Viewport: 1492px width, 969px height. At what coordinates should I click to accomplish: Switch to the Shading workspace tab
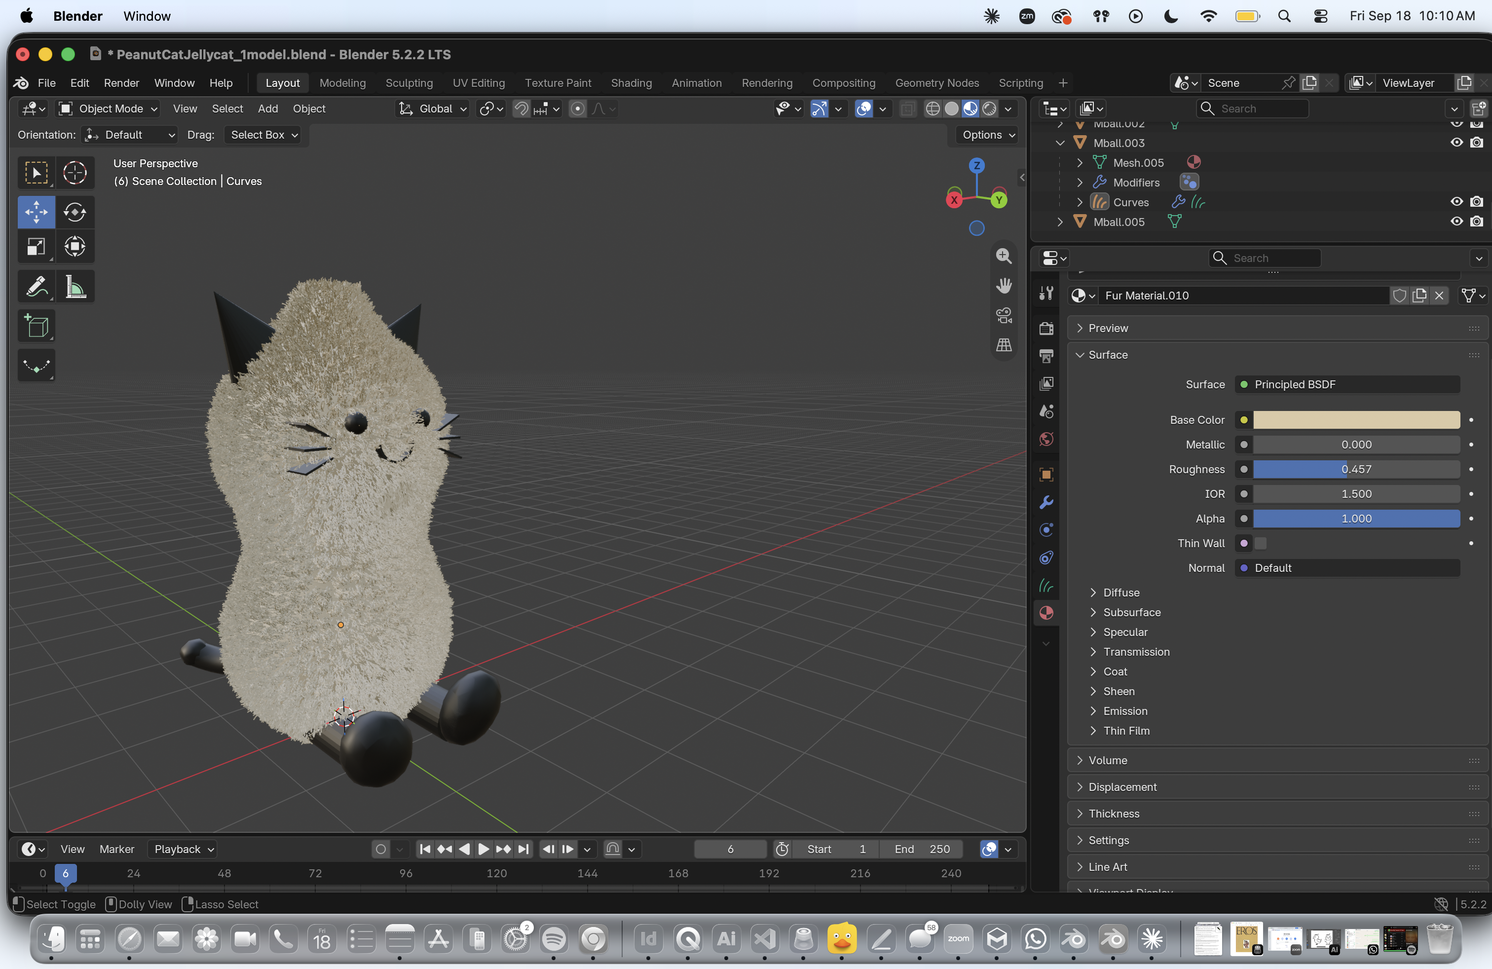coord(631,83)
